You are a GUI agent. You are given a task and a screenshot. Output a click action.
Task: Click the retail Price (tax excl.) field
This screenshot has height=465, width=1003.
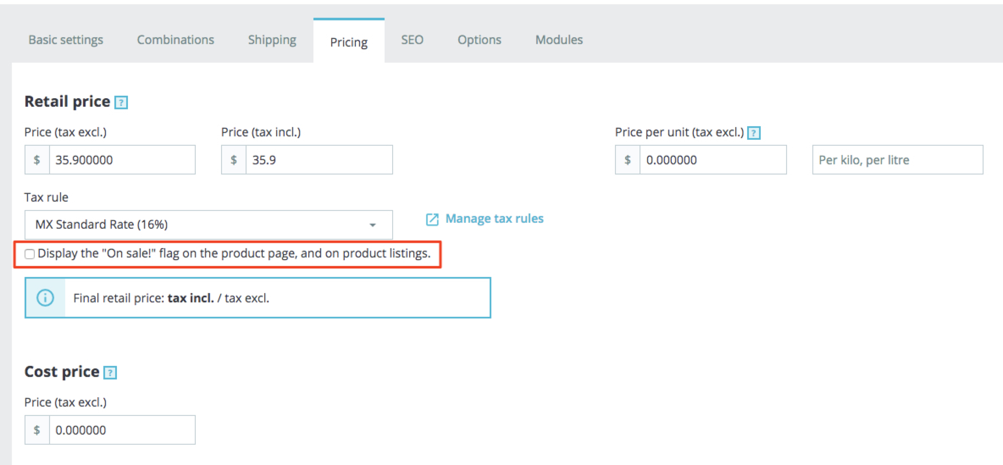122,160
